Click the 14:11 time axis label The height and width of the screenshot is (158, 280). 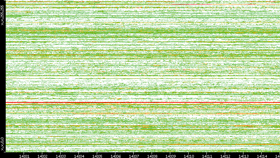coord(207,156)
